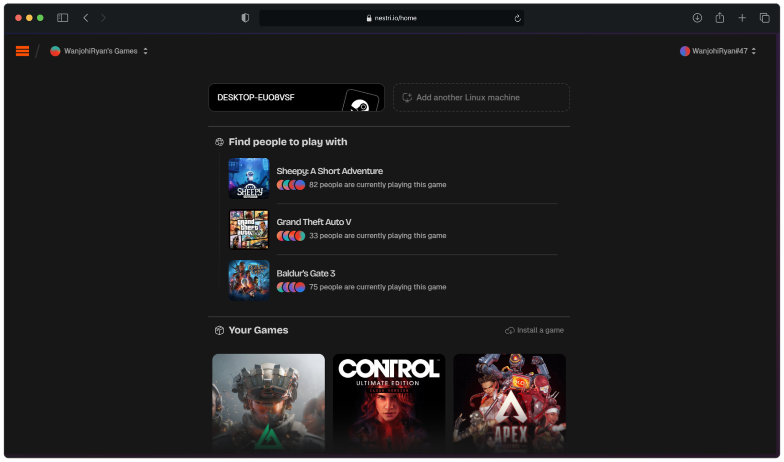Viewport: 784px width, 462px height.
Task: Open Sheepy: A Short Adventure entry
Action: pyautogui.click(x=330, y=171)
